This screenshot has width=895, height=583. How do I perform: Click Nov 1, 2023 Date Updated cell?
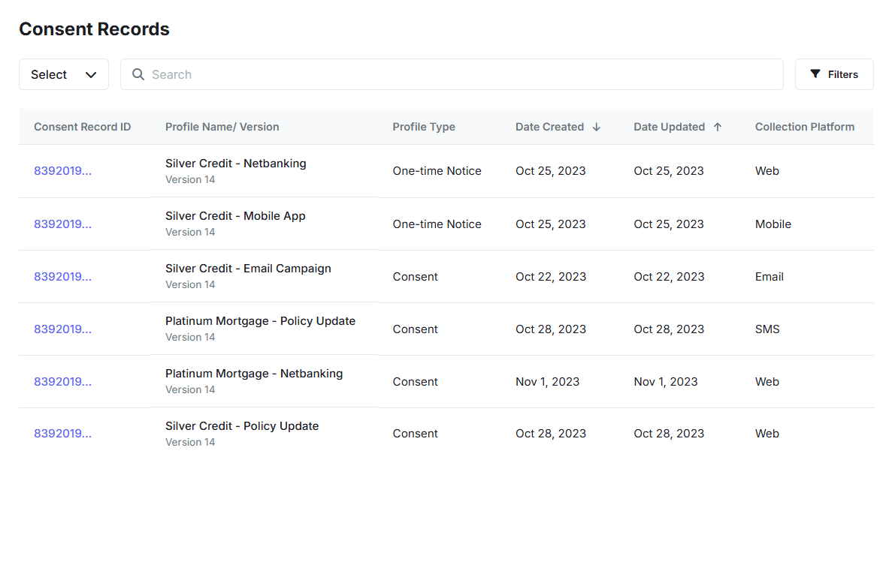click(666, 381)
